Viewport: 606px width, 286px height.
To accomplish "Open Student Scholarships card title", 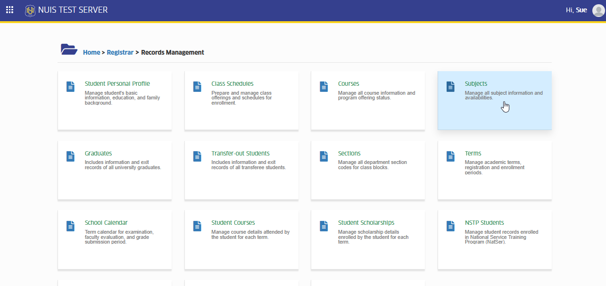I will point(366,223).
